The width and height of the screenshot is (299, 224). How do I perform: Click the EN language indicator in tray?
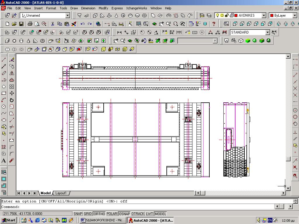pyautogui.click(x=270, y=220)
